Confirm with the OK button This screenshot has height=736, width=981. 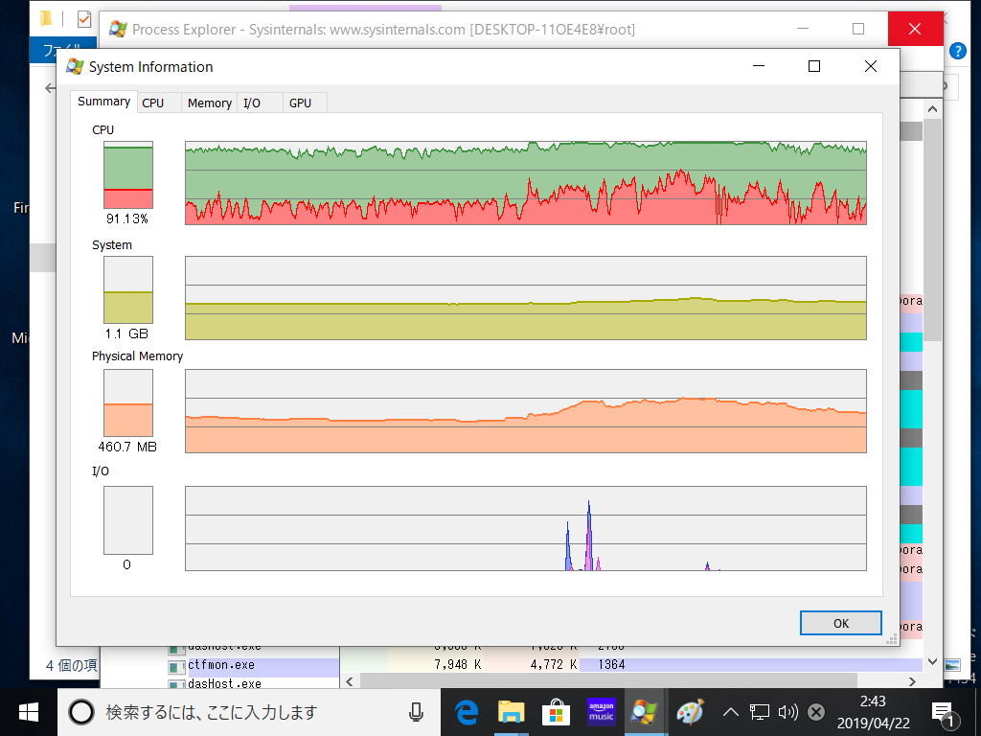(x=841, y=623)
